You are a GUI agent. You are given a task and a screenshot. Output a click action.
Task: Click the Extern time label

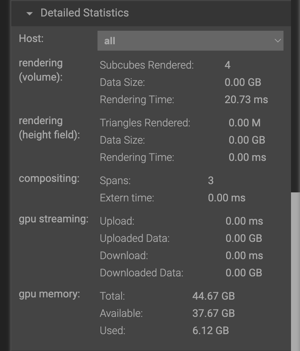127,198
